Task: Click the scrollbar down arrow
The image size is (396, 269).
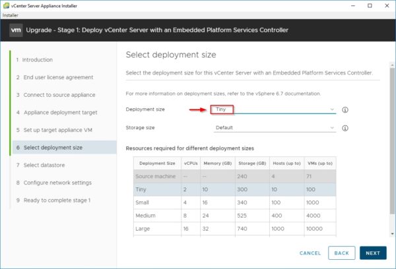Action: pyautogui.click(x=392, y=234)
